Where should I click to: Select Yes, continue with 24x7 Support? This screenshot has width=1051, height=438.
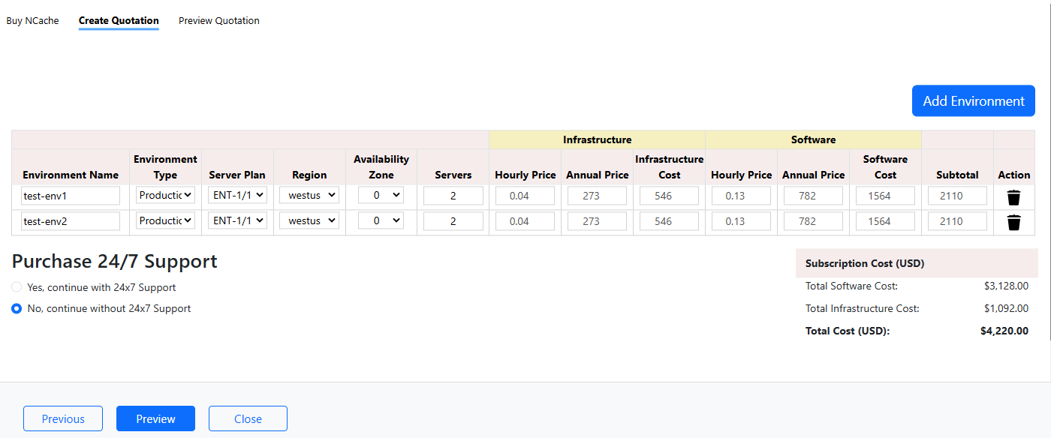(x=17, y=287)
